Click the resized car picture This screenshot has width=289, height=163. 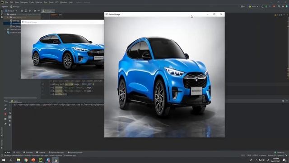point(164,77)
